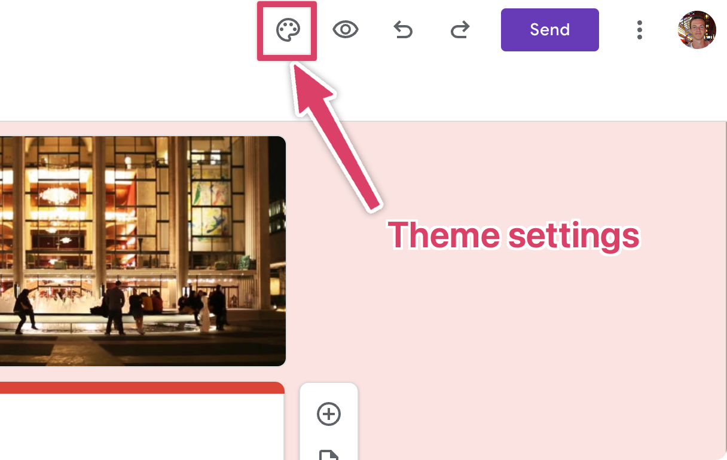This screenshot has height=460, width=727.
Task: Click the circled plus to insert a question
Action: (x=328, y=414)
